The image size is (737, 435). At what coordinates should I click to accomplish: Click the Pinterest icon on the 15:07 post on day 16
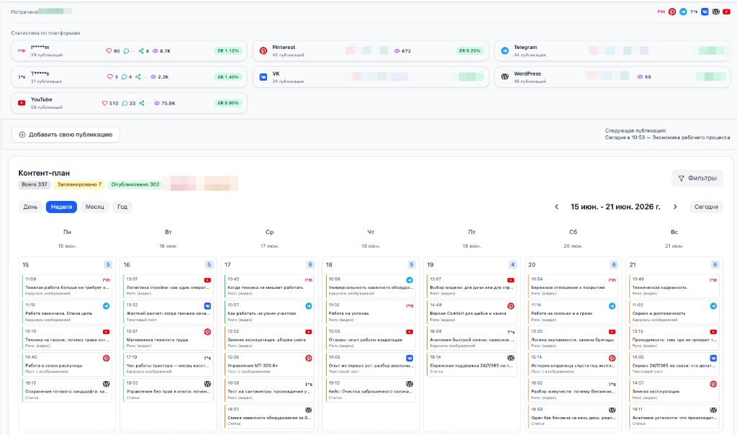pos(207,332)
